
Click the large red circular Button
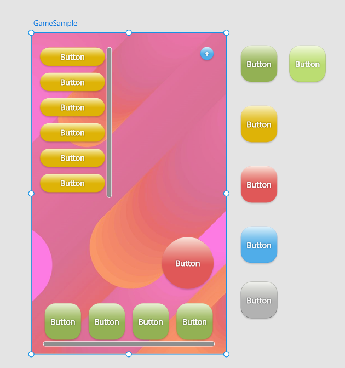188,263
